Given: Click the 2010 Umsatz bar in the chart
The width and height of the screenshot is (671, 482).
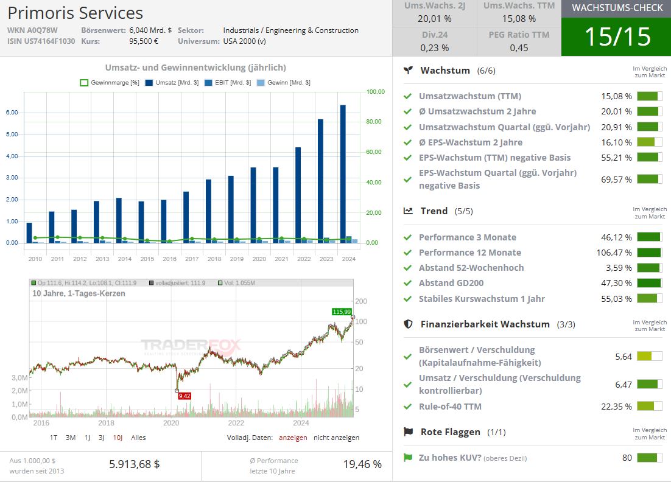Looking at the screenshot, I should 29,233.
